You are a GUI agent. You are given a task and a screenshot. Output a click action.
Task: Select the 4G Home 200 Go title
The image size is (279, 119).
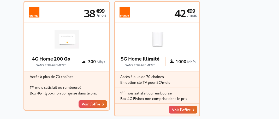(x=51, y=59)
